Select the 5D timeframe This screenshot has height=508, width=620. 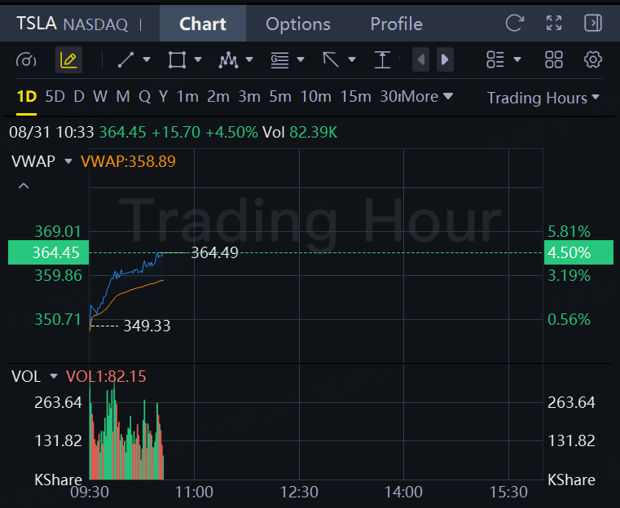click(55, 96)
